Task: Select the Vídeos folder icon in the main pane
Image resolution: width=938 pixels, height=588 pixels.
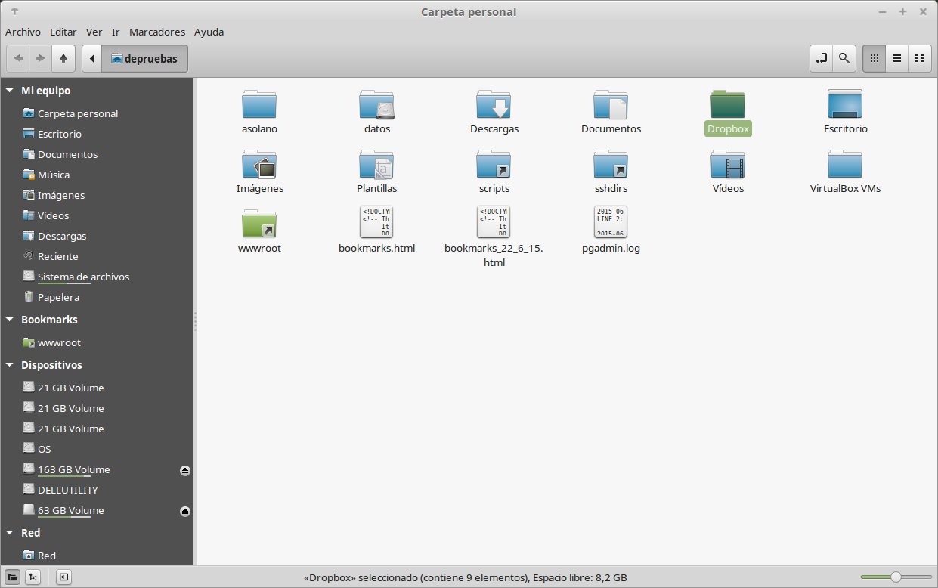Action: (x=728, y=164)
